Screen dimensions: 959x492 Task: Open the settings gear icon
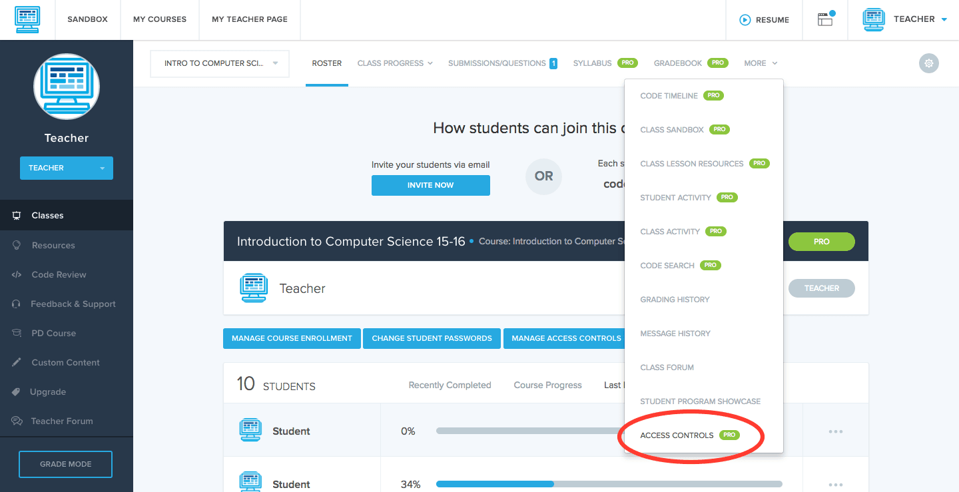point(928,63)
